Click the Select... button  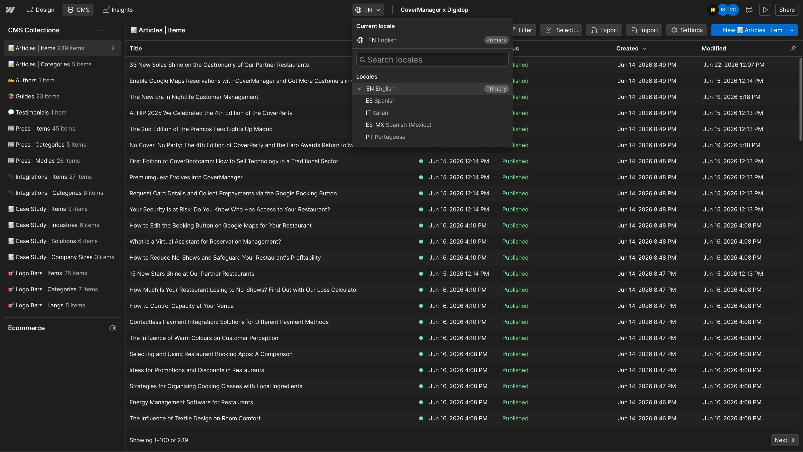pyautogui.click(x=561, y=30)
